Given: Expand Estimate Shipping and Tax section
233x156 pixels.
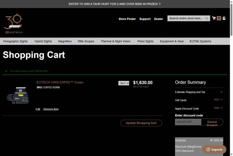Looking at the screenshot, I should [199, 92].
